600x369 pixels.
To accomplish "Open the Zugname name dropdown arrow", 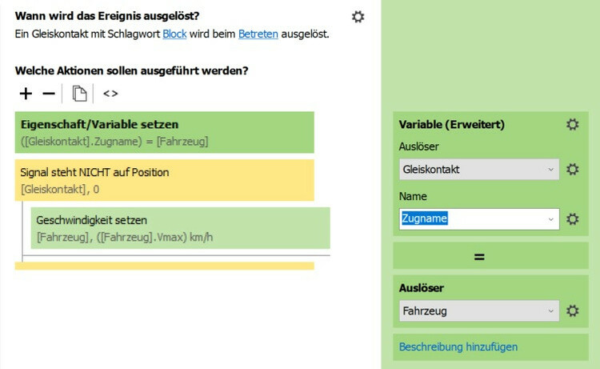I will (x=550, y=219).
